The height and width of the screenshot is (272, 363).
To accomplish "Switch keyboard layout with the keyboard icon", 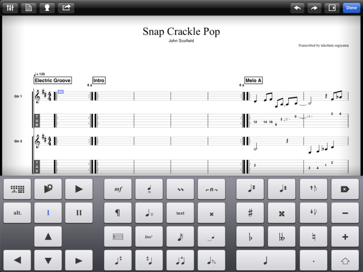I will 17,189.
